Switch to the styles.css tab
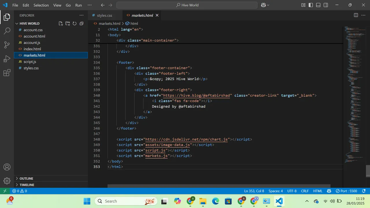Viewport: 370px width, 208px height. pos(104,15)
